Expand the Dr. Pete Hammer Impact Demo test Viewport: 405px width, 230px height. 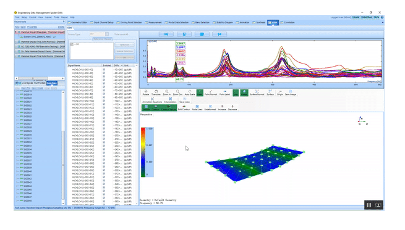(16, 51)
